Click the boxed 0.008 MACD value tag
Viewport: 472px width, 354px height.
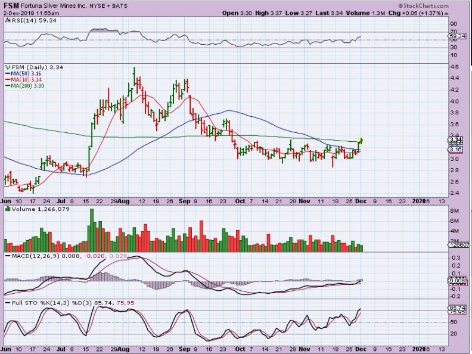coord(458,281)
